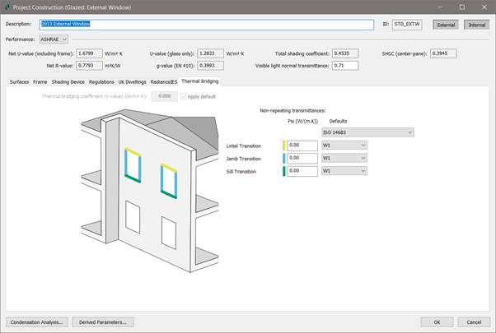The width and height of the screenshot is (496, 333).
Task: Click the highlighted upper-right window in building diagram
Action: pos(167,180)
